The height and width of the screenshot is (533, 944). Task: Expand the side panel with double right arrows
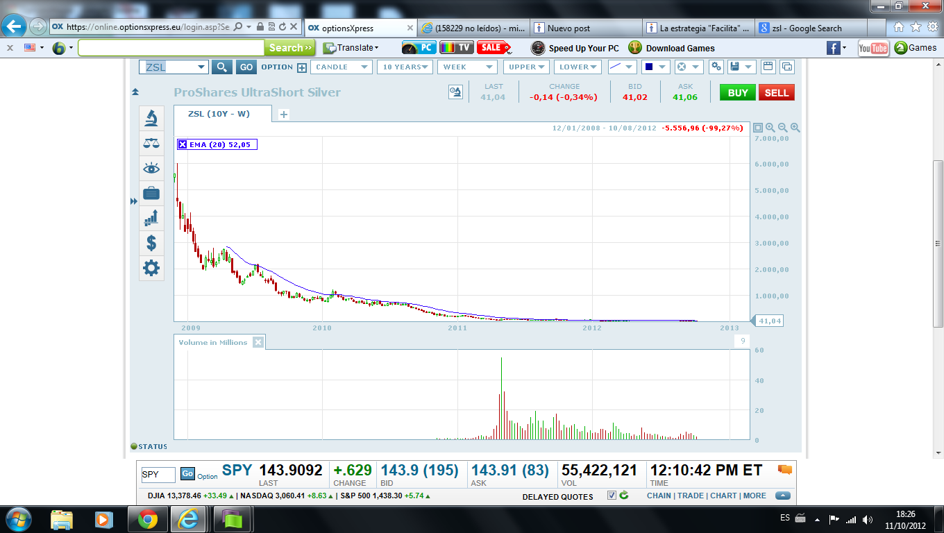pos(134,201)
